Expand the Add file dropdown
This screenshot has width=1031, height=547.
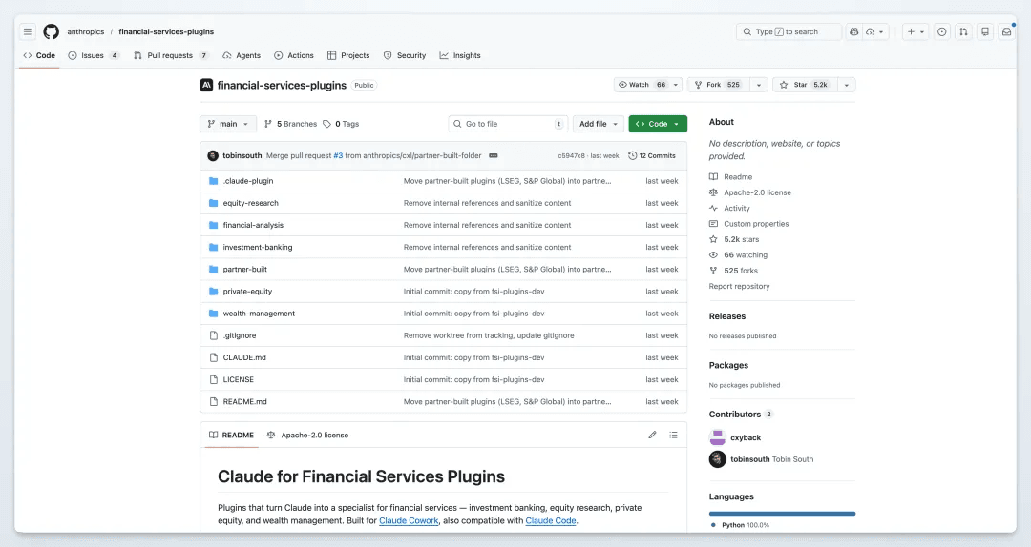[598, 124]
